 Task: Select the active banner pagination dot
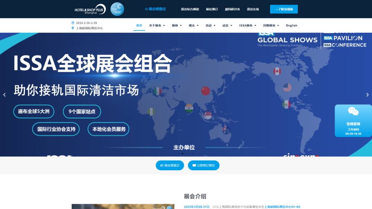[x=182, y=153]
